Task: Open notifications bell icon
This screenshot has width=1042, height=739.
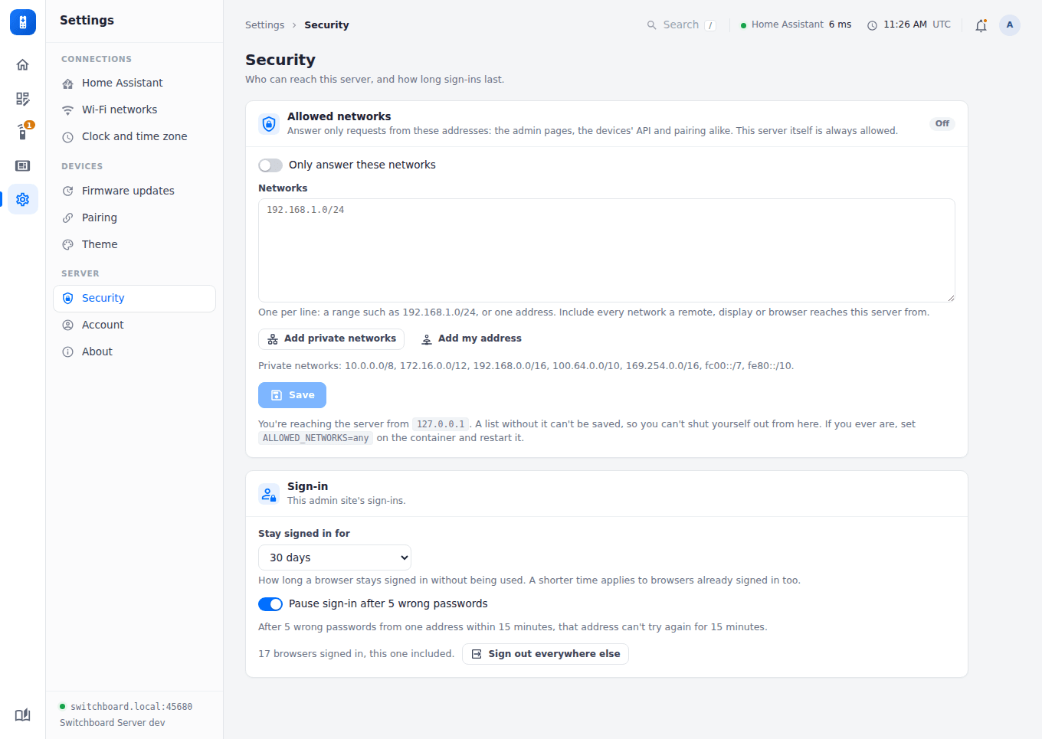Action: tap(981, 25)
